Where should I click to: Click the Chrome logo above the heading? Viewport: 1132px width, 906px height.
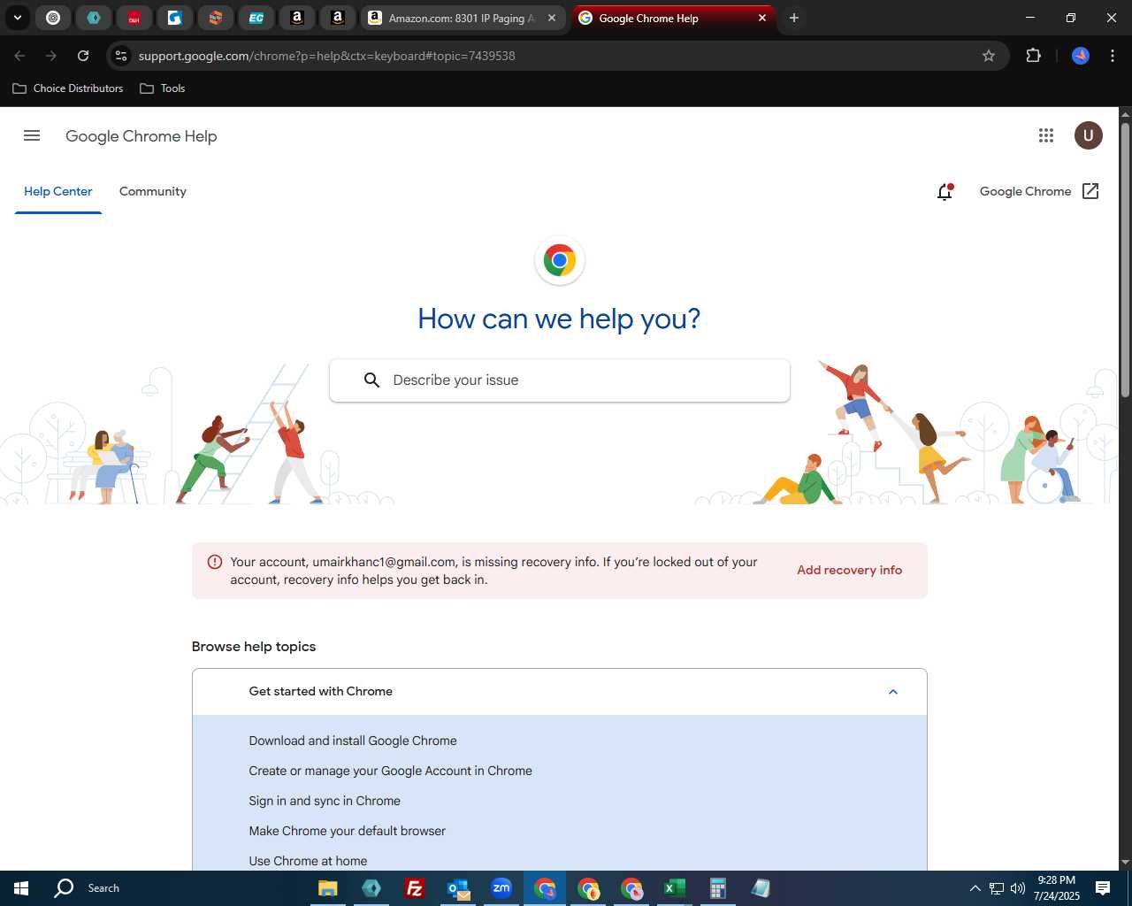click(x=560, y=260)
